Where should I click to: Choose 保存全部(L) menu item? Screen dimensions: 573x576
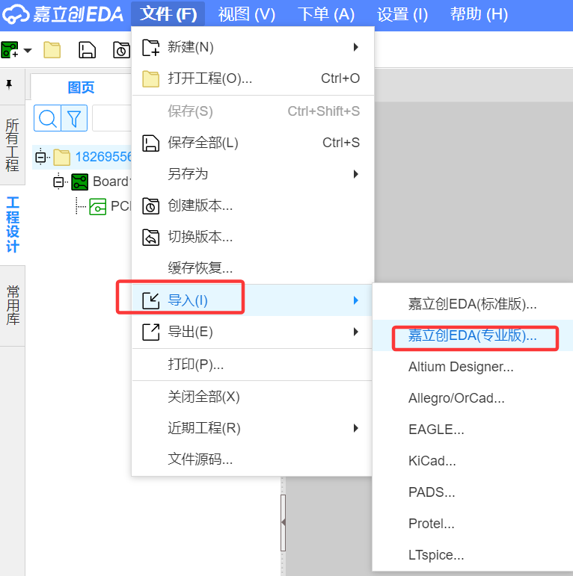click(252, 143)
